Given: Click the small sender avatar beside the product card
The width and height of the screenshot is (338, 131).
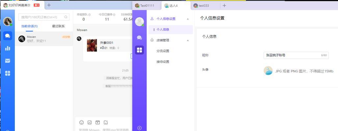Looking at the screenshot, I should click(79, 39).
